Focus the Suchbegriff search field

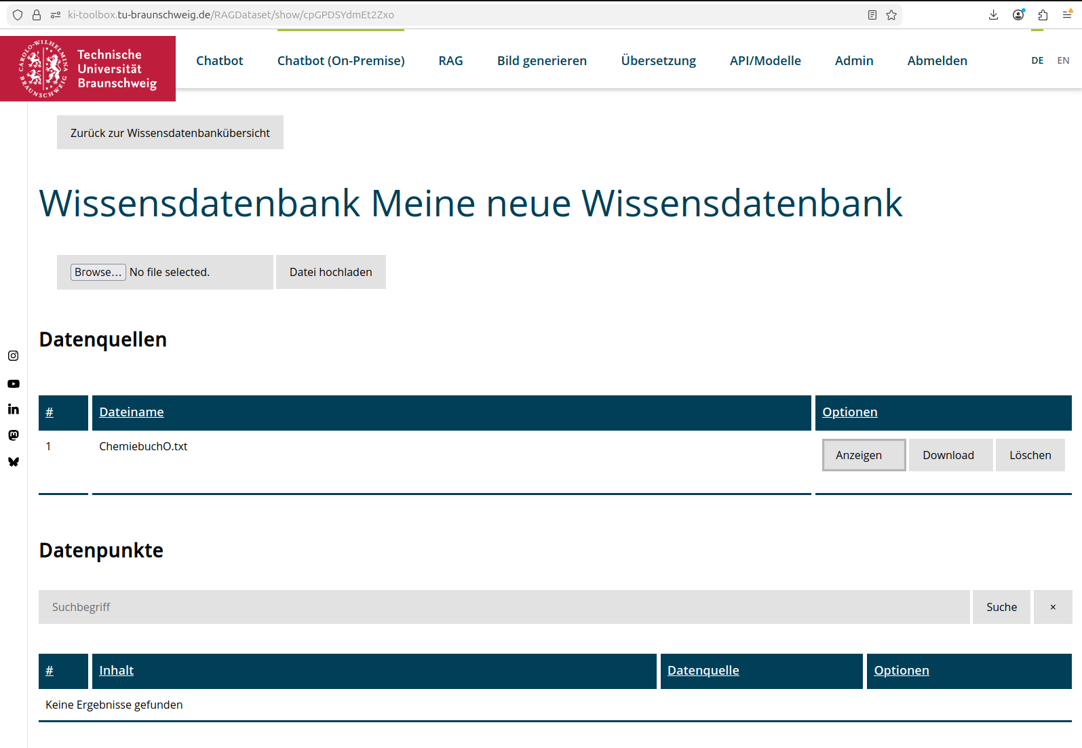pos(503,607)
